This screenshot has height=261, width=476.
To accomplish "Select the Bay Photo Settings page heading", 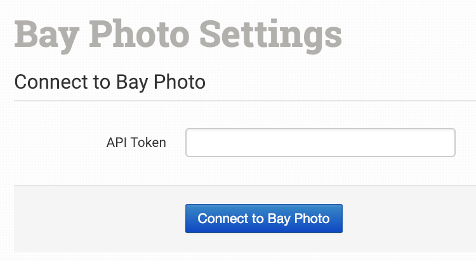I will (178, 35).
